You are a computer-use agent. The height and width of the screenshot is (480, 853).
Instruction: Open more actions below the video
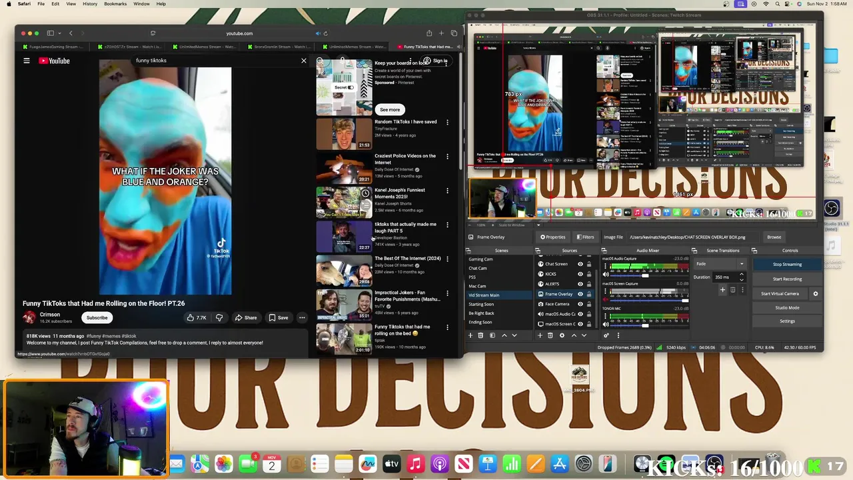coord(302,317)
